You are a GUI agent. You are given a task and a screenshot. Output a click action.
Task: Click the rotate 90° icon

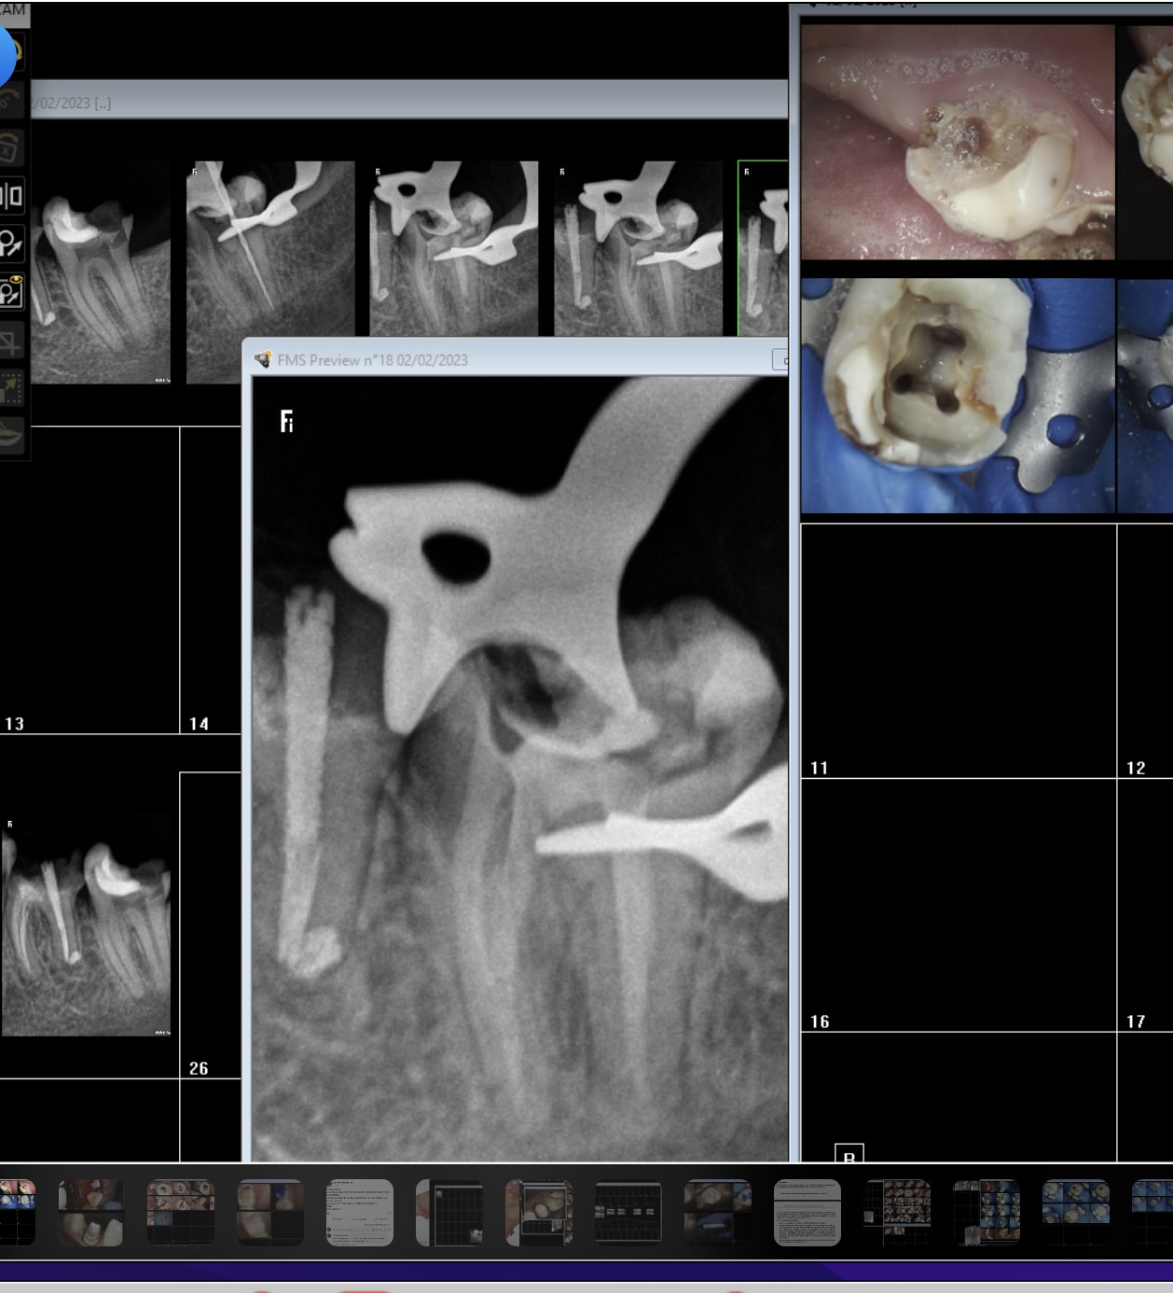click(x=9, y=99)
